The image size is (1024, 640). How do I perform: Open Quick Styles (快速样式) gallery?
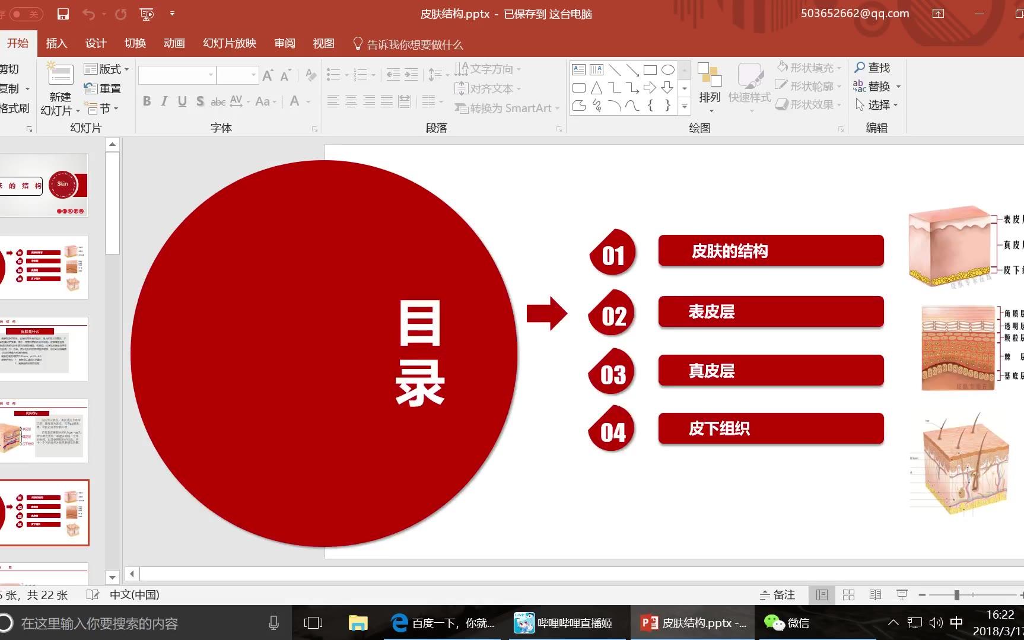750,87
